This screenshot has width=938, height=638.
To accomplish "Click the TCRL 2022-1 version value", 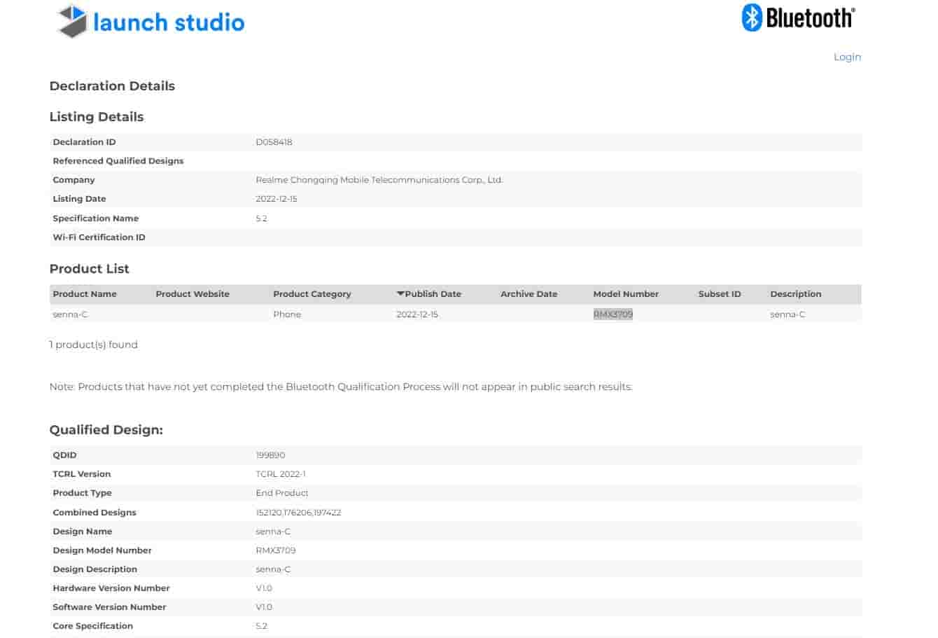I will coord(281,474).
